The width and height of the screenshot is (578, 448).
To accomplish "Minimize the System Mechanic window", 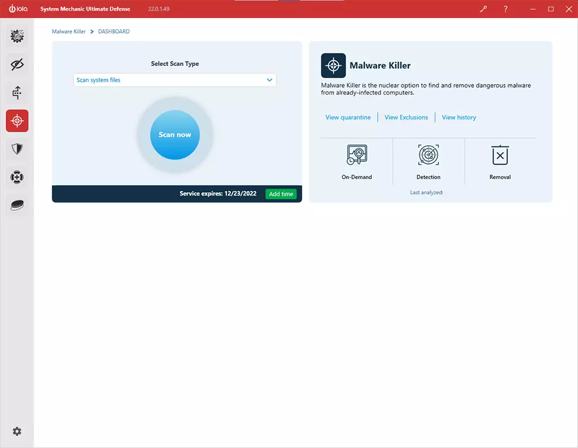I will click(x=533, y=9).
